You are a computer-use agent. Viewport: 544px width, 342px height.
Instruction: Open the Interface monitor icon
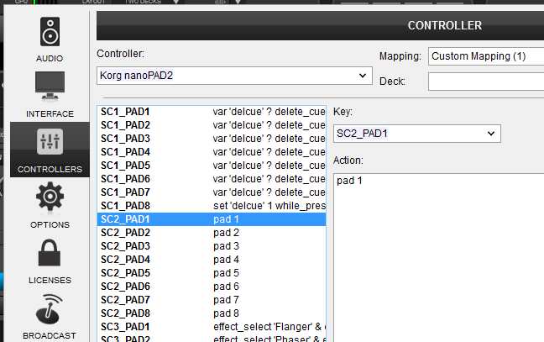click(50, 87)
